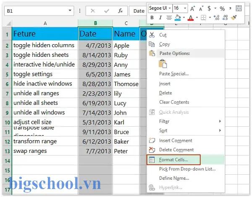Click the Paste clipboard icon under Paste Options

pos(163,64)
